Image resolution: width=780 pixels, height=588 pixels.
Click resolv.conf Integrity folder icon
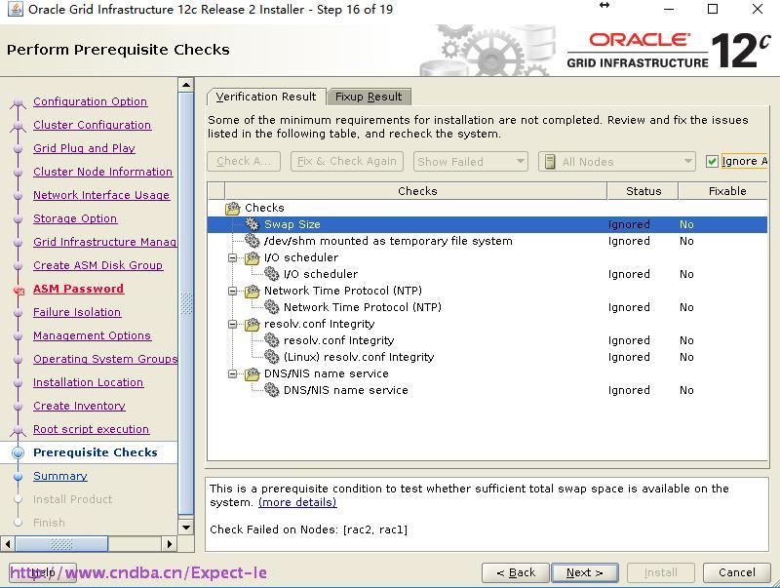pos(253,324)
